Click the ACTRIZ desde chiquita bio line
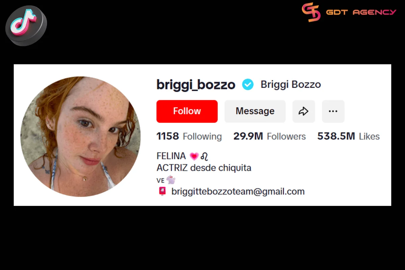 coord(204,168)
